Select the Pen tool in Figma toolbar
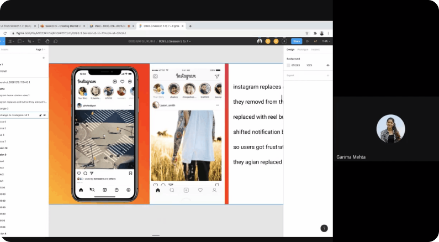This screenshot has width=439, height=242. pos(29,41)
